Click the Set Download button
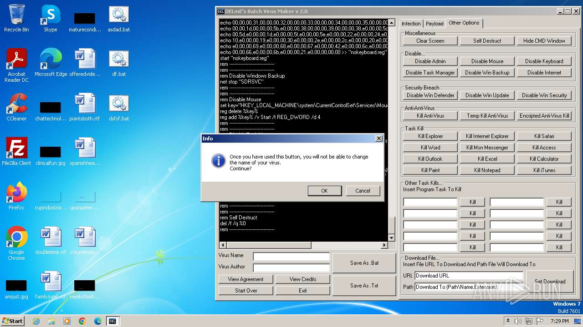This screenshot has width=583, height=327. click(550, 282)
